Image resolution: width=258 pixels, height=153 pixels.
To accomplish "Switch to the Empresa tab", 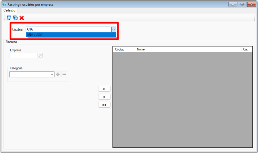I will point(11,42).
